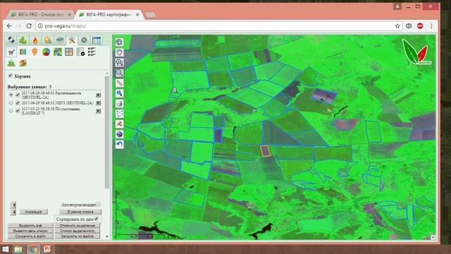Select the full extent zoom tool on map
The height and width of the screenshot is (254, 451).
click(119, 42)
